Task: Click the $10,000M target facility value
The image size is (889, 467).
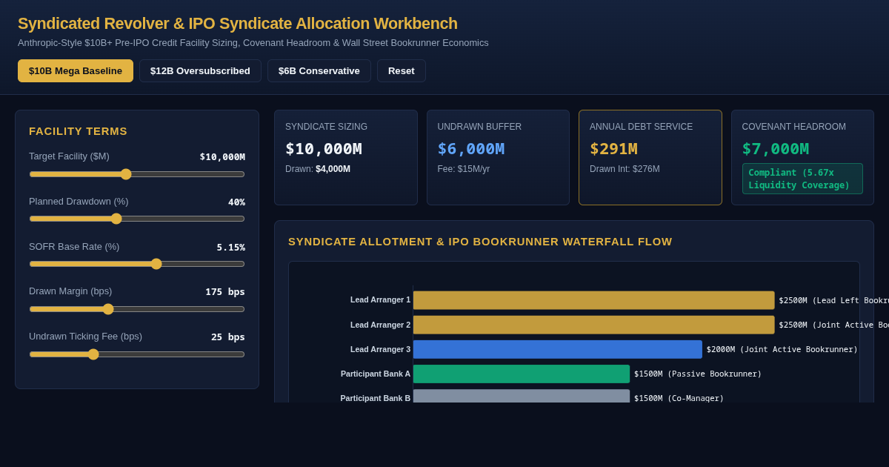Action: tap(222, 156)
